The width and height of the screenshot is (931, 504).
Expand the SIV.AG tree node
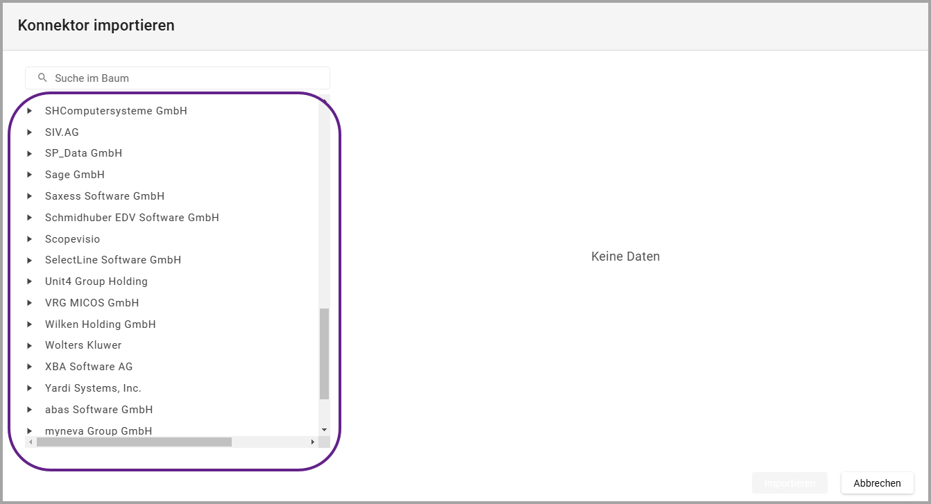(x=30, y=132)
